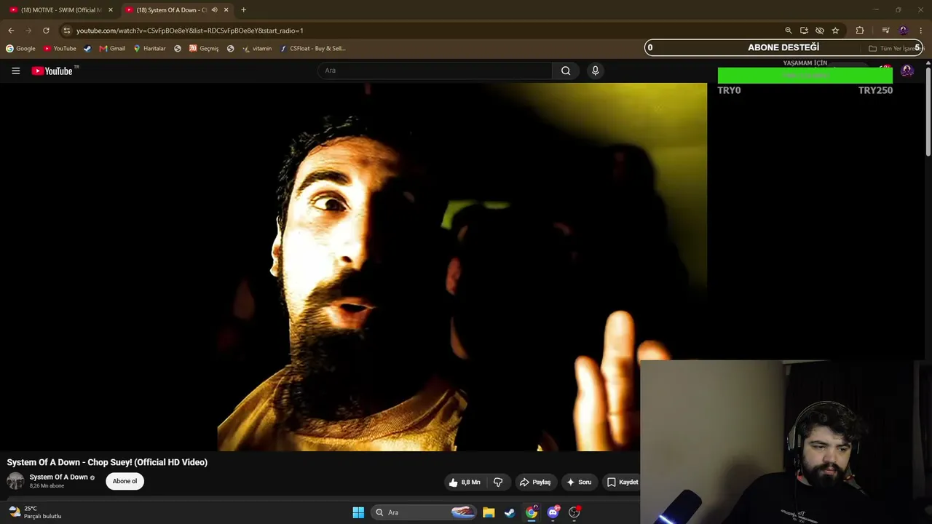The width and height of the screenshot is (932, 524).
Task: Open the System Of A Down channel avatar
Action: point(15,481)
